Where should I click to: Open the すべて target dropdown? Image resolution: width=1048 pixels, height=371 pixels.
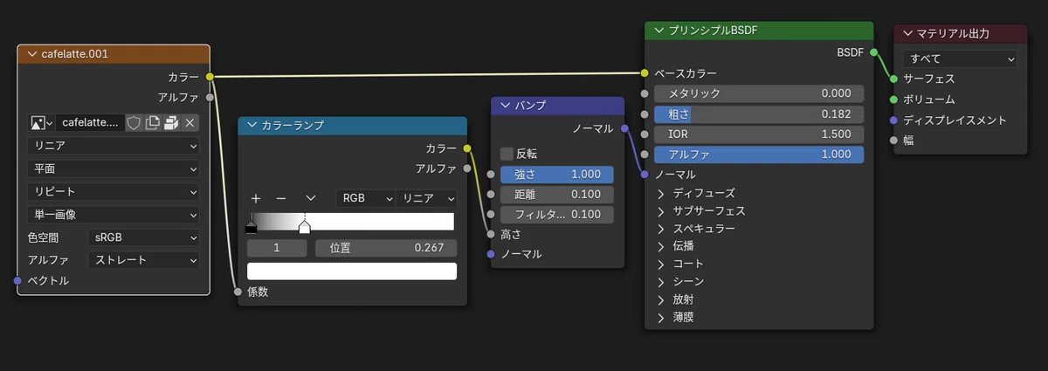[961, 59]
